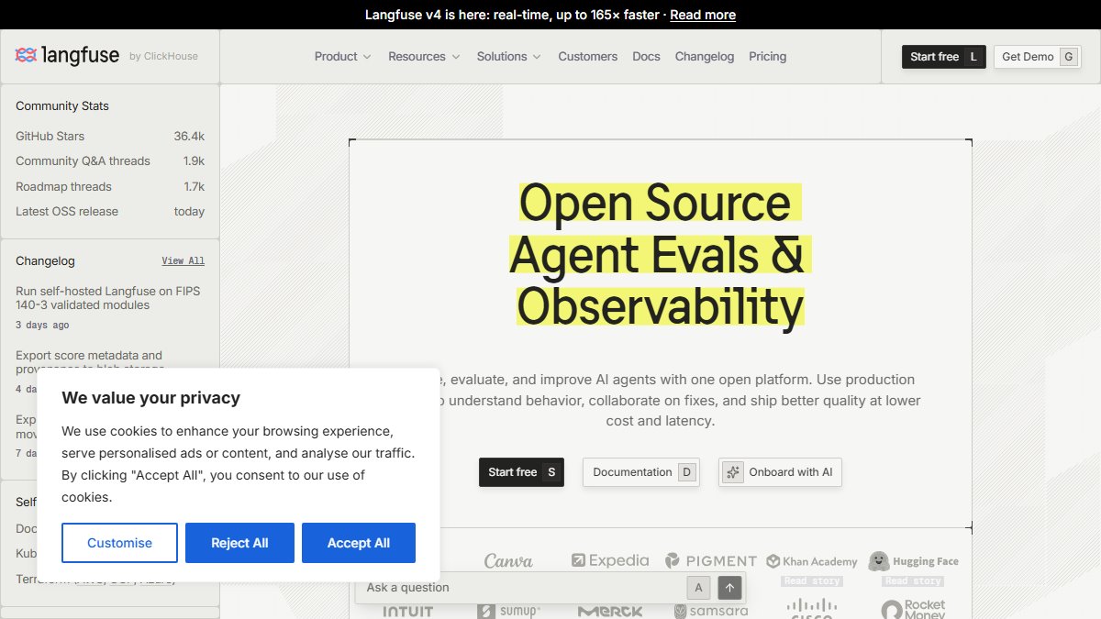Click the Start free button below the headline
Image resolution: width=1101 pixels, height=619 pixels.
pos(521,472)
